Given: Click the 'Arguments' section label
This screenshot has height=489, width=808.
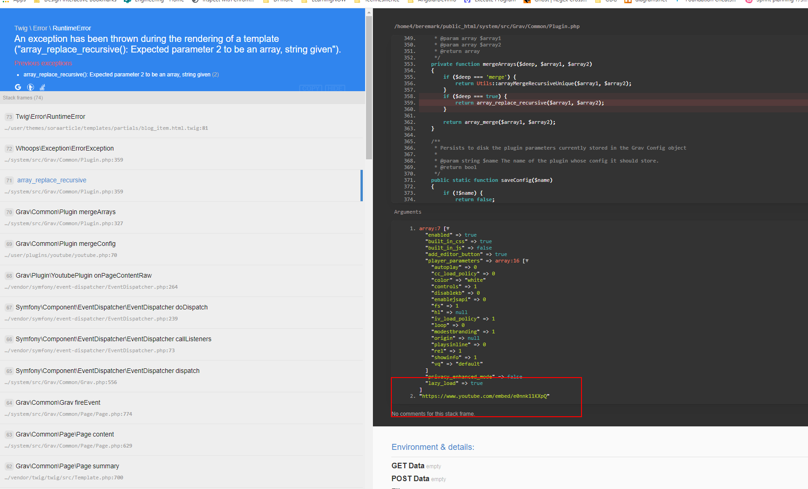Looking at the screenshot, I should coord(407,212).
